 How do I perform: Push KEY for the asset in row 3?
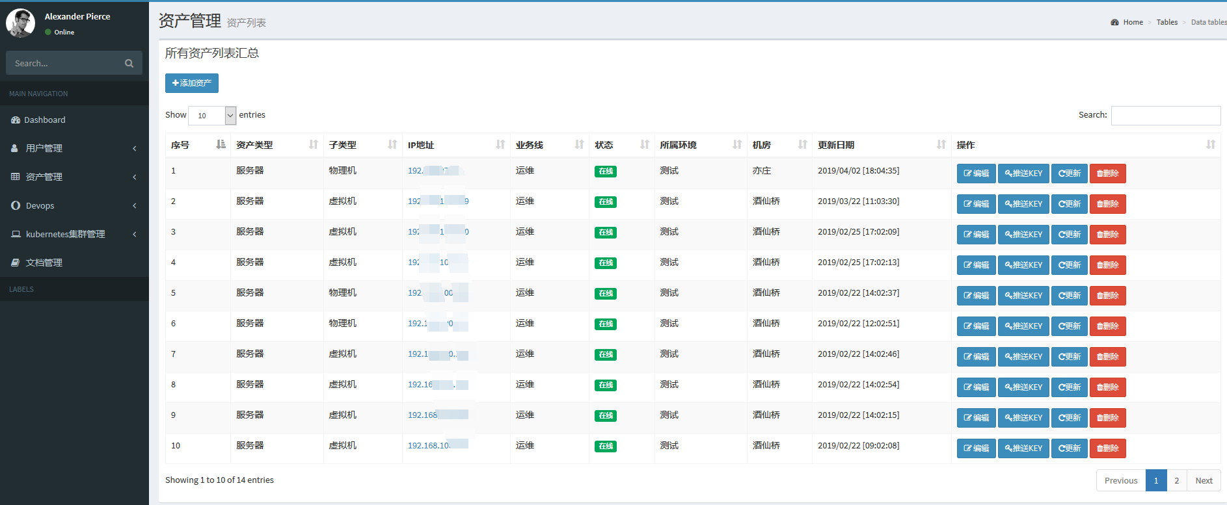(1023, 235)
